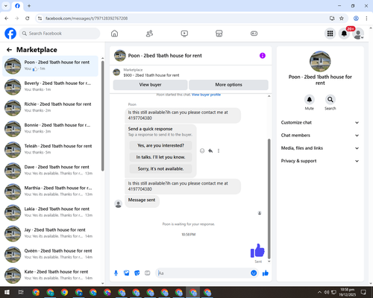Open Windows notification center icon

tap(363, 292)
